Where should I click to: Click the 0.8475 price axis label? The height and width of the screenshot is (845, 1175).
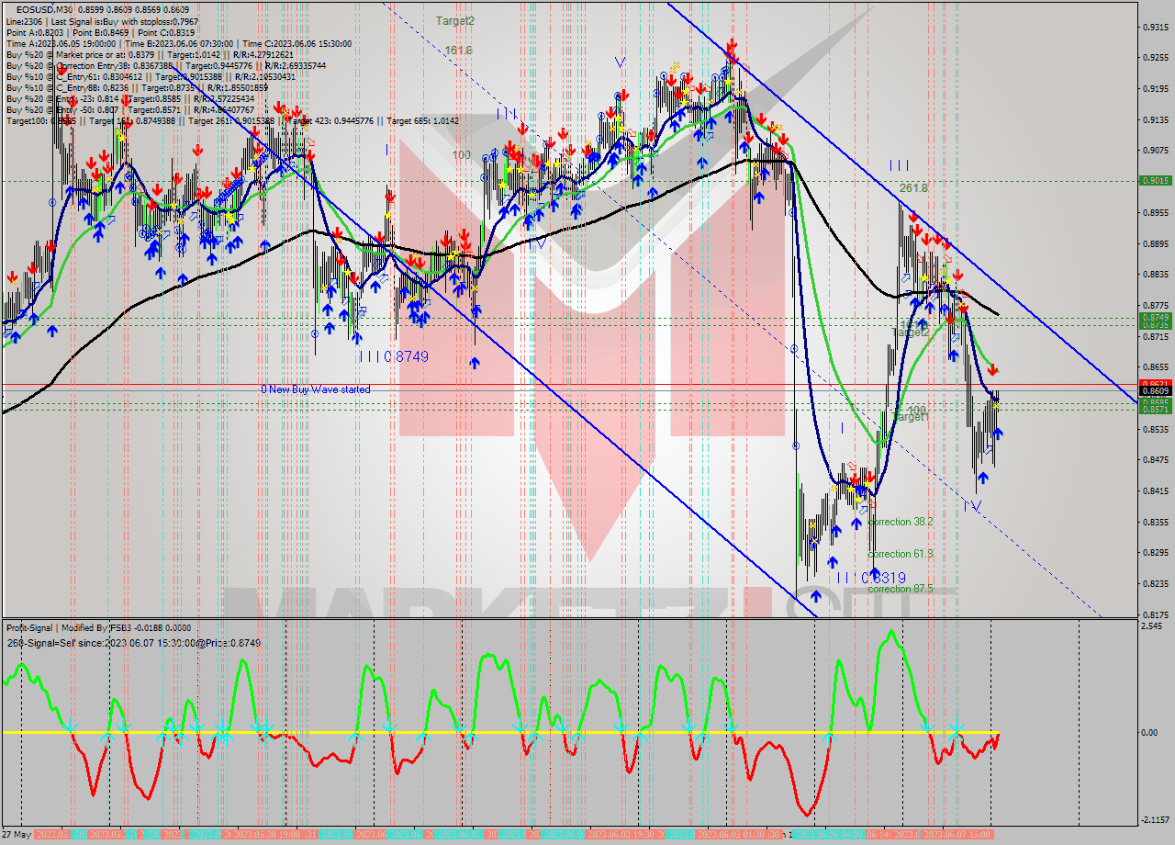[1155, 460]
